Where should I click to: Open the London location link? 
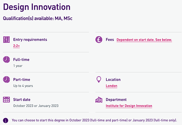click(x=111, y=86)
